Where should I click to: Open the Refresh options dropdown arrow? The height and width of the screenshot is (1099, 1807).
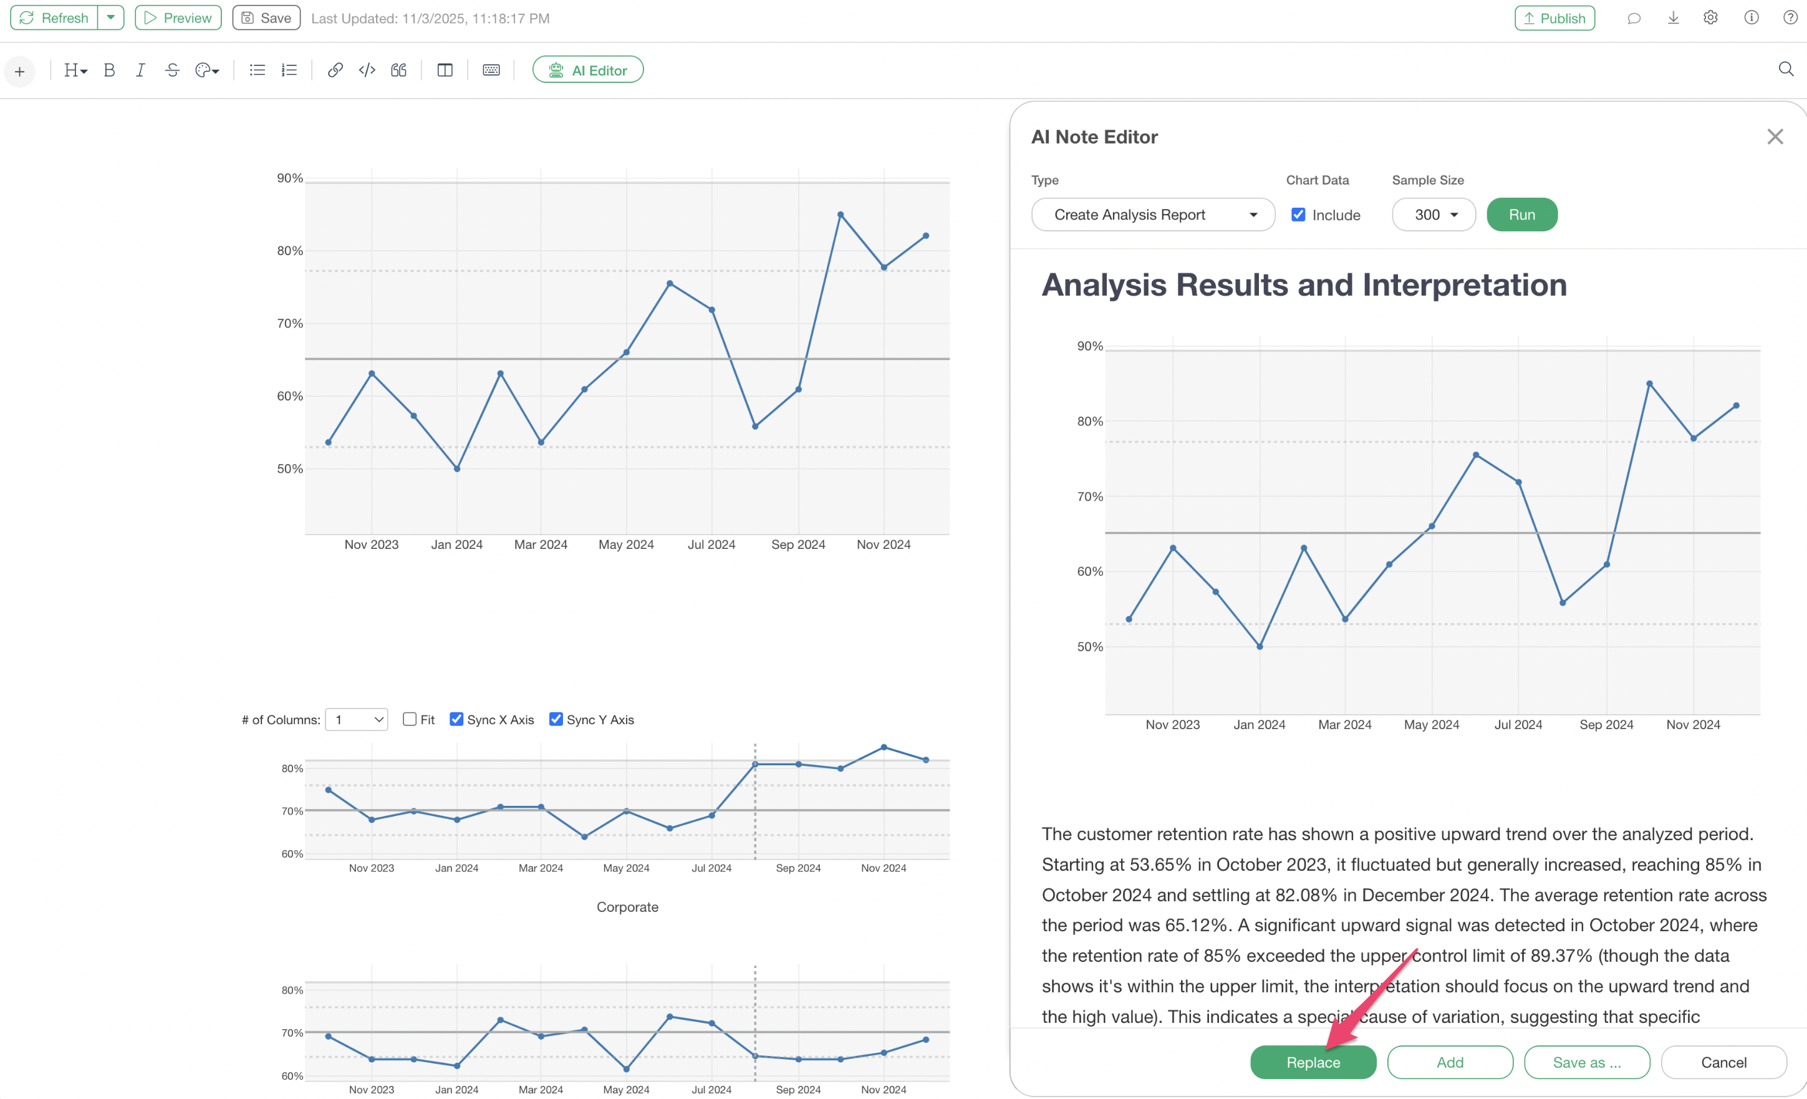coord(111,17)
